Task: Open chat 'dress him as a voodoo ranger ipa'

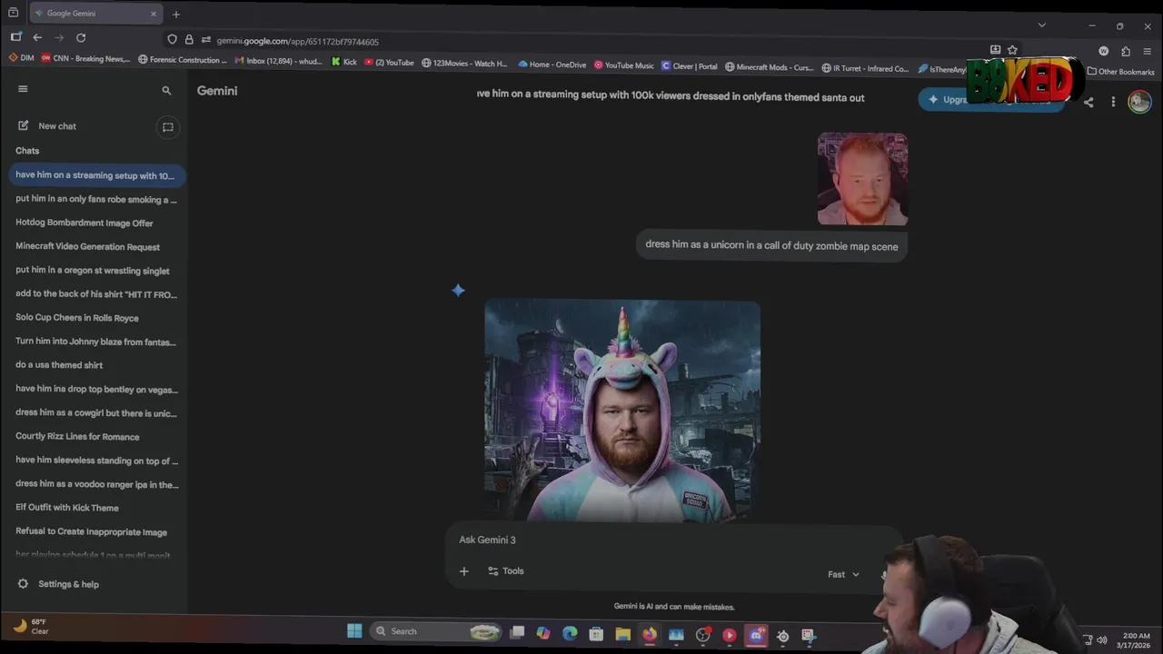Action: click(96, 484)
